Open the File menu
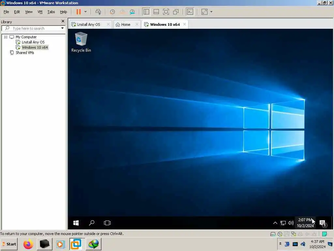334x251 pixels. pyautogui.click(x=6, y=12)
